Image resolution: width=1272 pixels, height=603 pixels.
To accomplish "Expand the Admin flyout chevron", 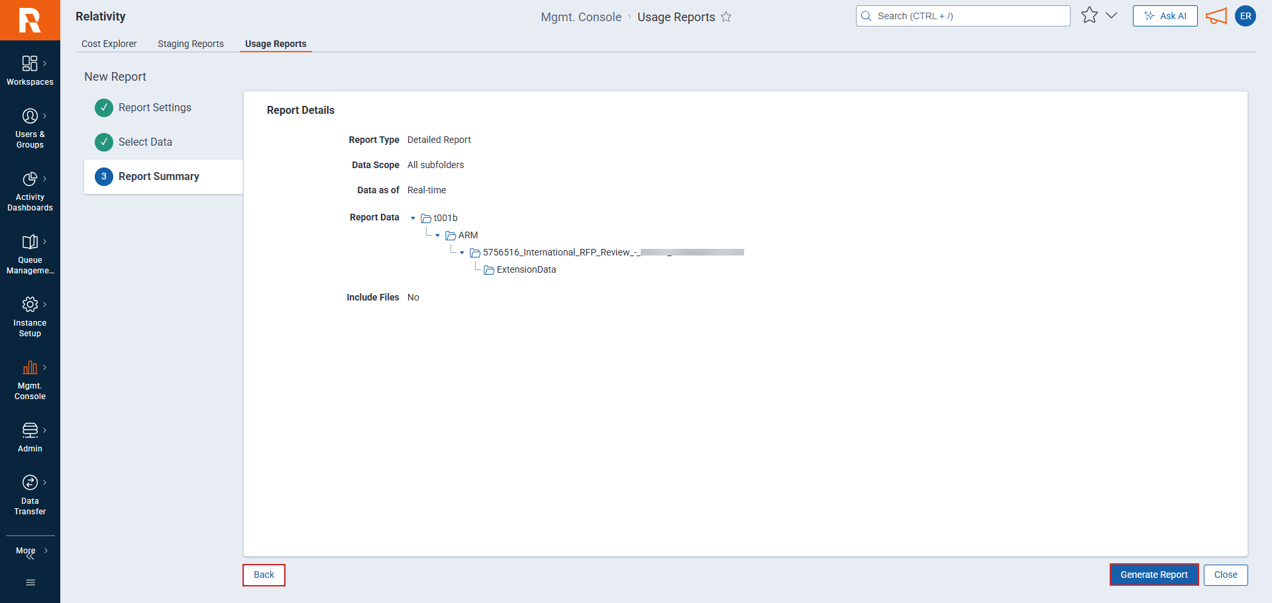I will pos(44,430).
